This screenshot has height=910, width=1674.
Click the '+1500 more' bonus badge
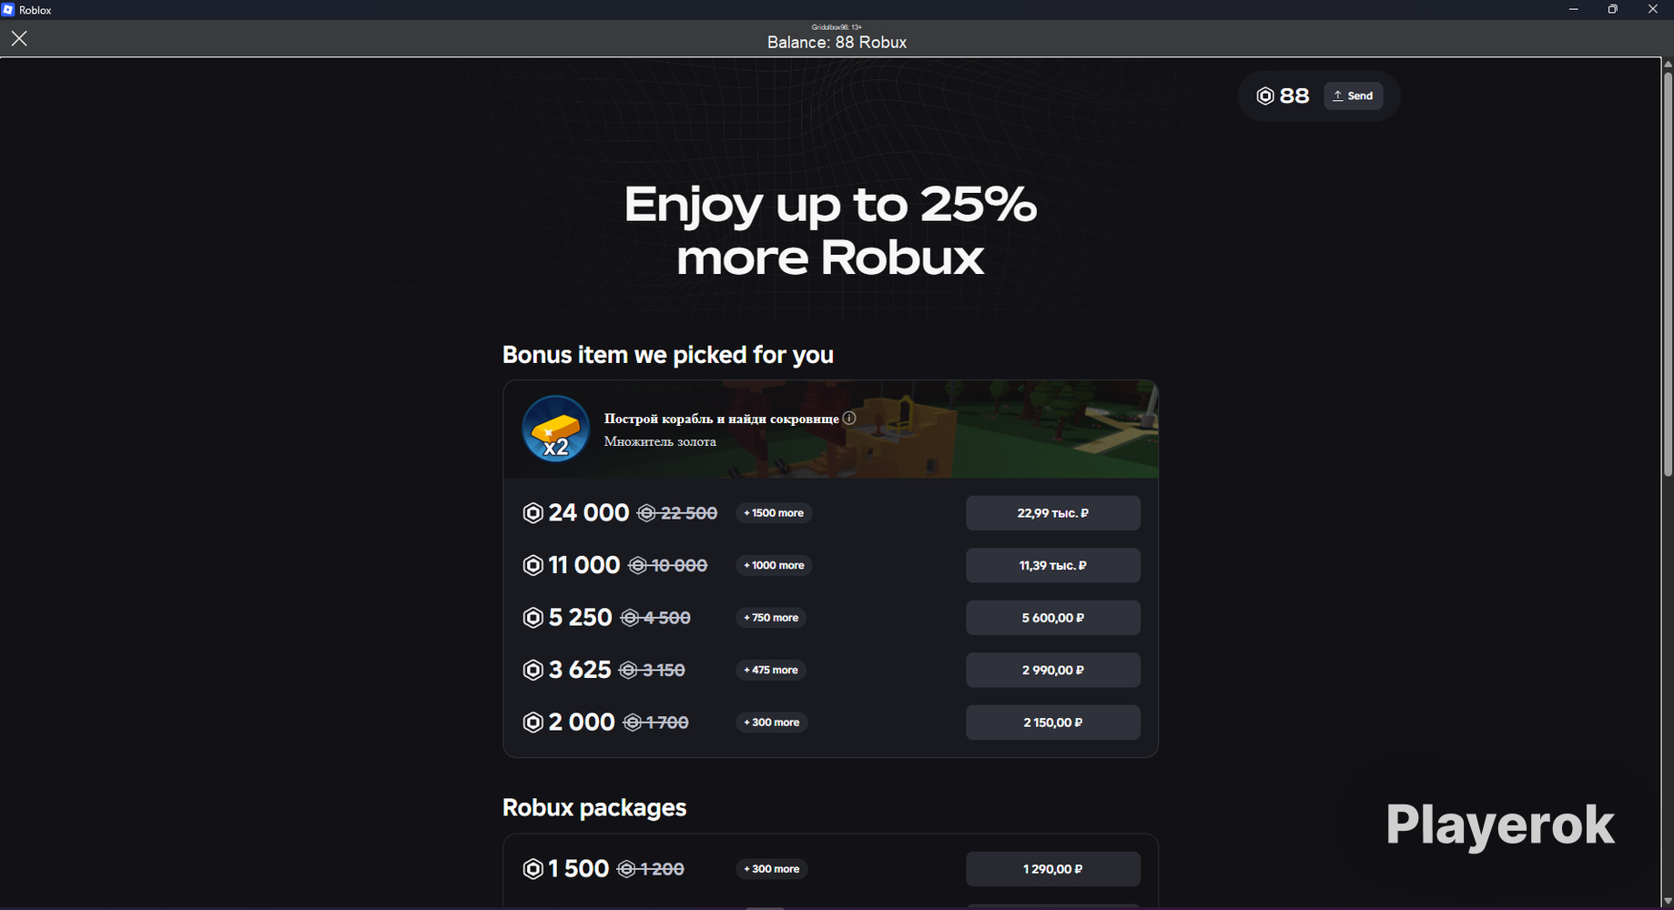tap(774, 513)
